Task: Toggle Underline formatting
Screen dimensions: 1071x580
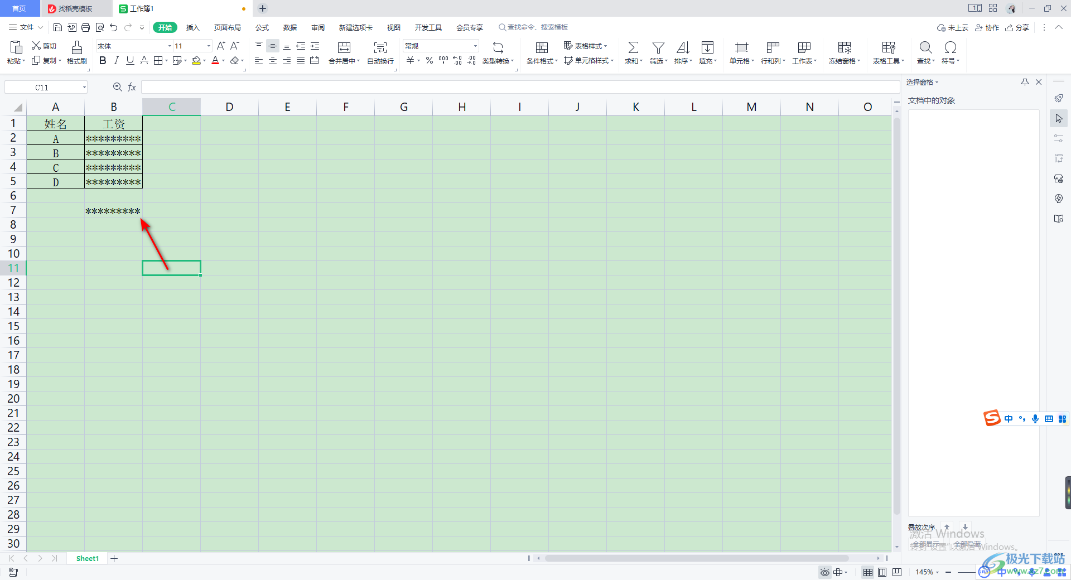Action: [x=130, y=60]
